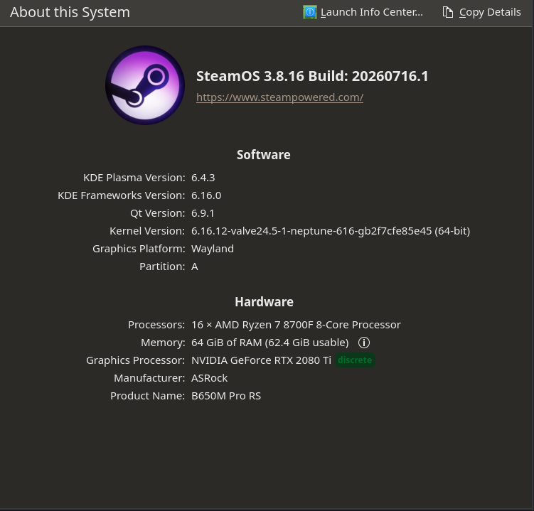Viewport: 534px width, 511px height.
Task: Click the Qt Version value 6.9.1
Action: pos(203,213)
